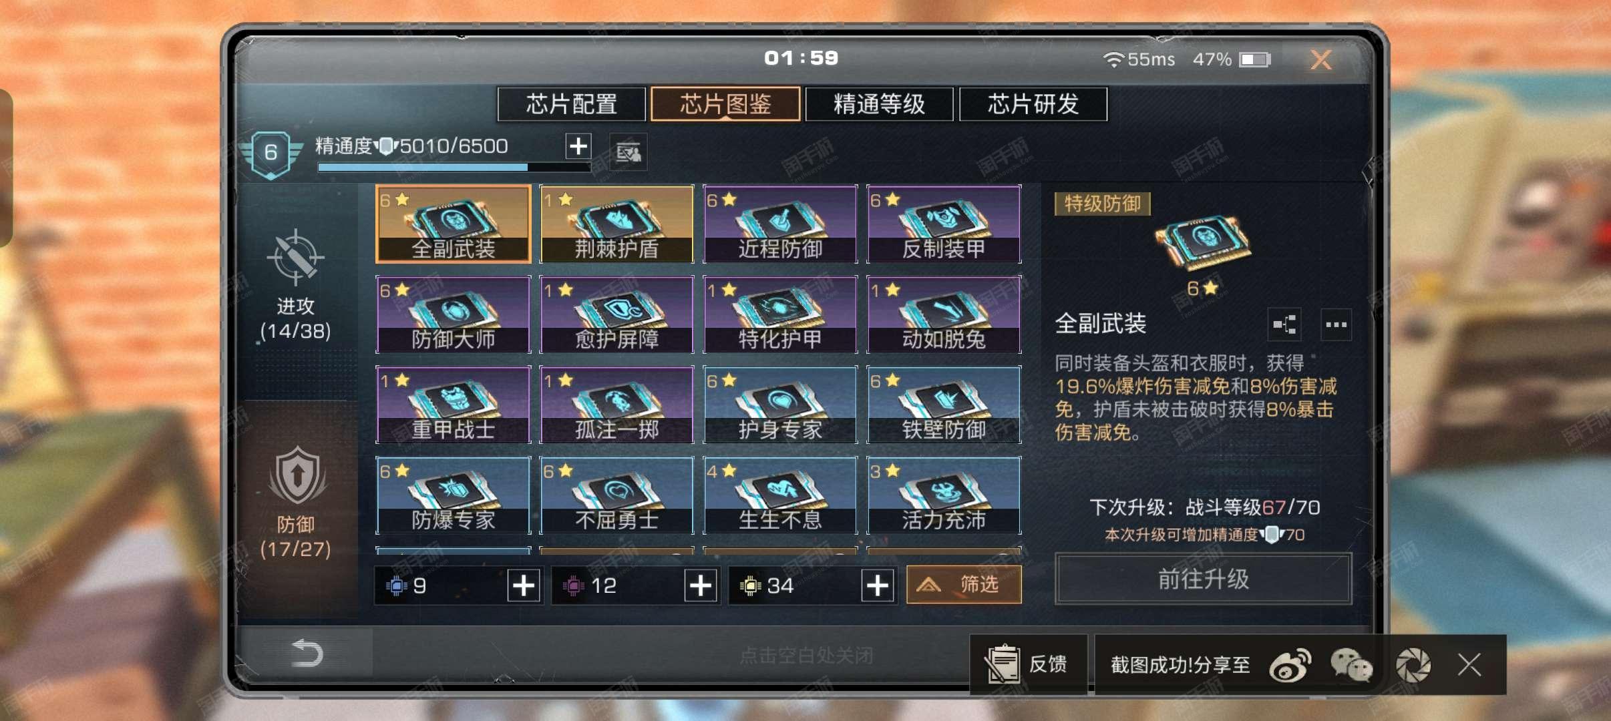Share screenshot to WeChat
This screenshot has width=1611, height=721.
pos(1351,665)
